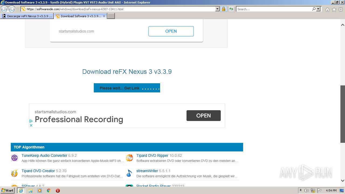345x194 pixels.
Task: Click the red Opera-style taskbar icon
Action: click(x=58, y=190)
